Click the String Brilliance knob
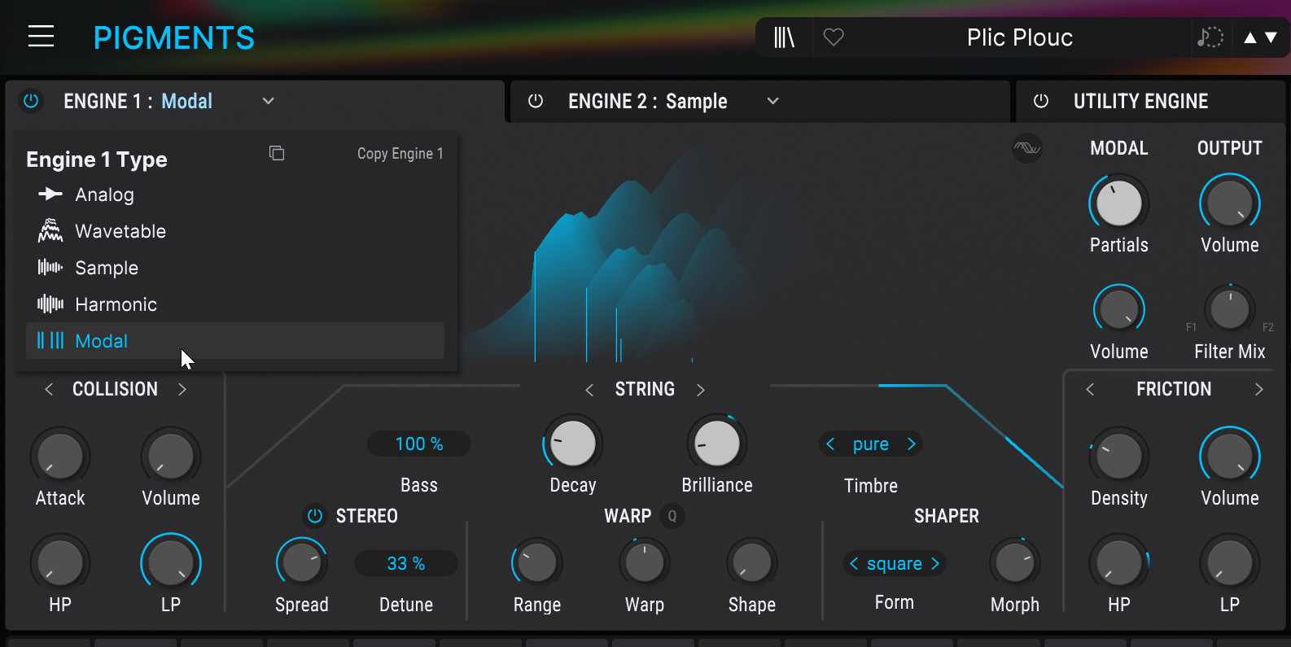The image size is (1291, 647). [717, 444]
